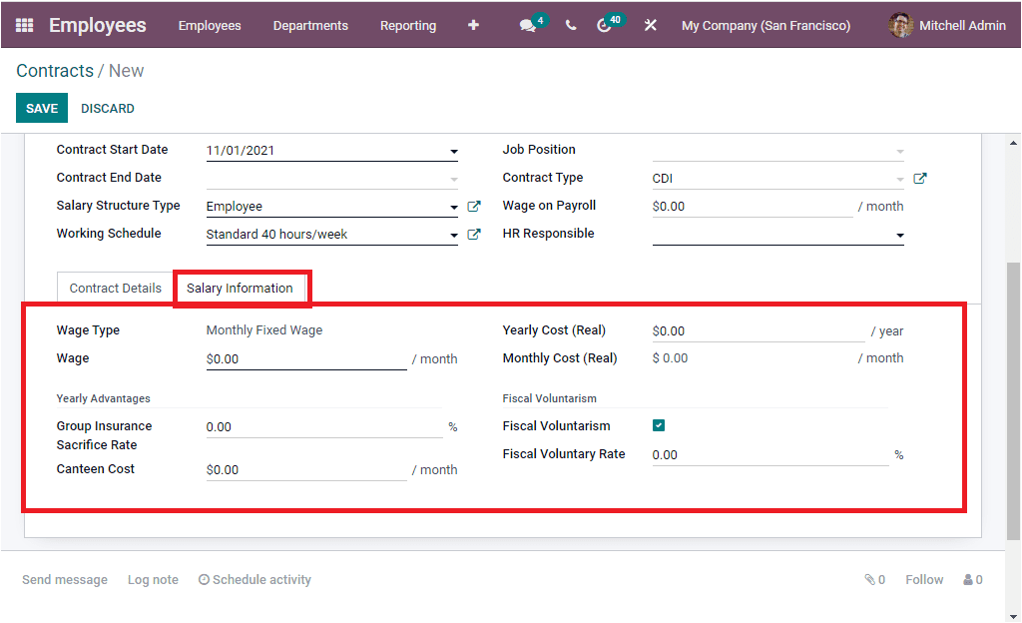1022x623 pixels.
Task: Switch to the Contract Details tab
Action: pos(115,288)
